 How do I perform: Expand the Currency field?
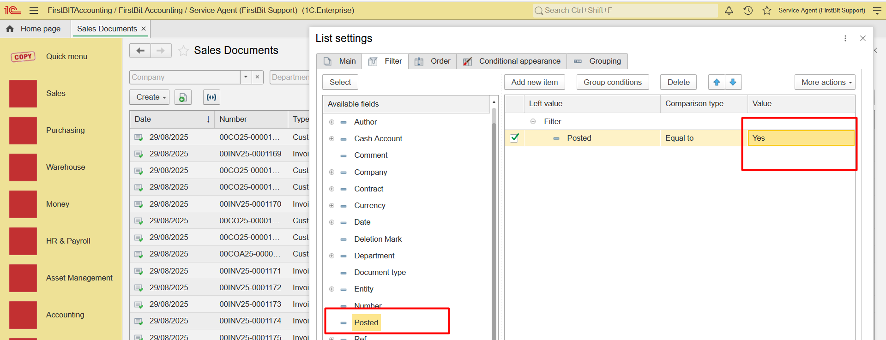[x=331, y=205]
